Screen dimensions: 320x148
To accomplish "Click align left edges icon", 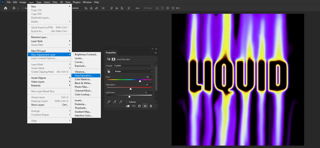I will (x=86, y=8).
